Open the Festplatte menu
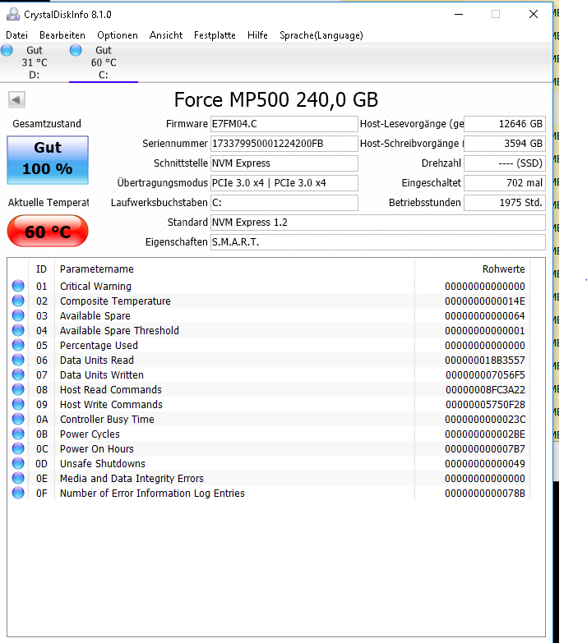This screenshot has width=587, height=643. (215, 35)
